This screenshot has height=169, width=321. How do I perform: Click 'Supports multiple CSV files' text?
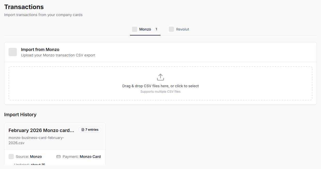pos(160,92)
